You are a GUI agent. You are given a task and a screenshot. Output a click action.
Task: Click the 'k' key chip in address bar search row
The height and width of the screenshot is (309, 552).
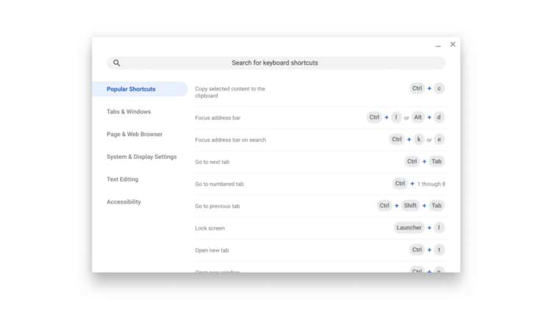tap(419, 139)
